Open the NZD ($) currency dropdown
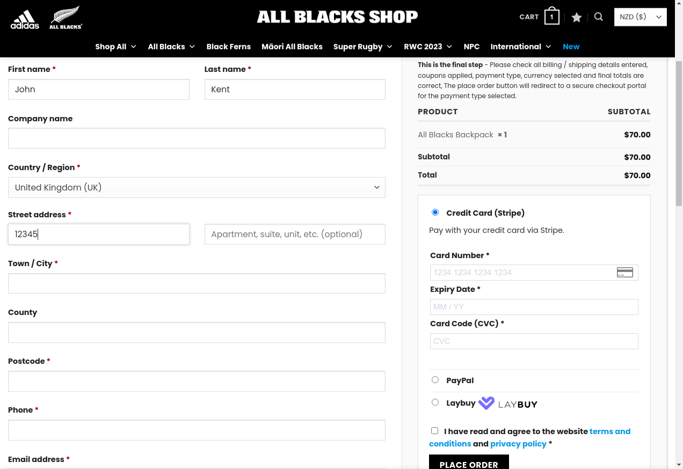This screenshot has width=683, height=469. pyautogui.click(x=640, y=17)
